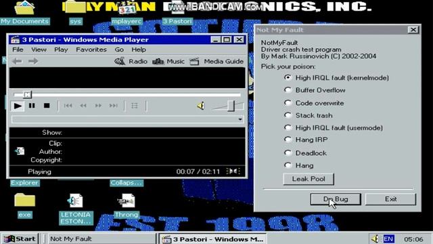Pause playback in Windows Media Player
The height and width of the screenshot is (244, 433).
pos(32,106)
